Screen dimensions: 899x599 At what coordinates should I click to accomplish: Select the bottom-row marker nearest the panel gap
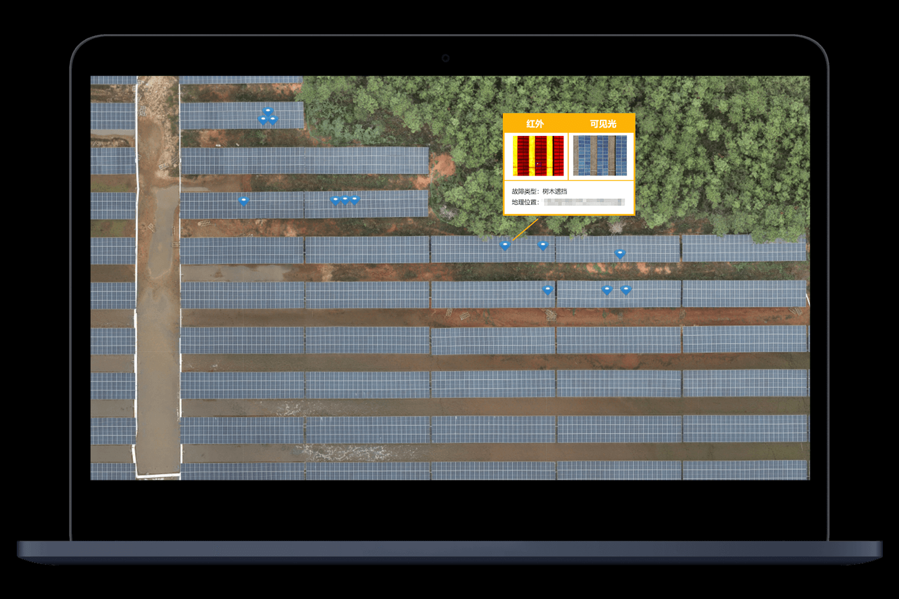coord(547,289)
